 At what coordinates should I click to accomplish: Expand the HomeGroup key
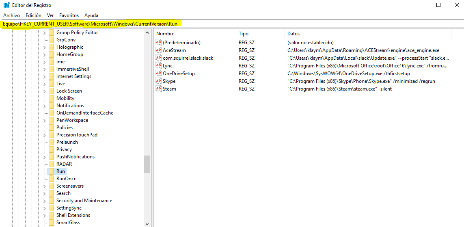pyautogui.click(x=44, y=54)
